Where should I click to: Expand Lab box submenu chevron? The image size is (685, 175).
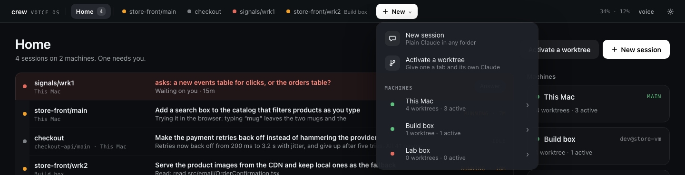pyautogui.click(x=528, y=154)
